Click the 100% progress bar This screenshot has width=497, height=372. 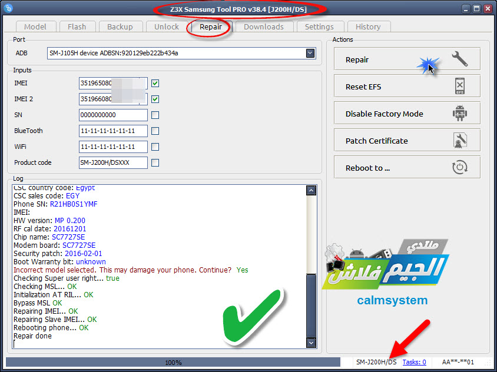(173, 362)
